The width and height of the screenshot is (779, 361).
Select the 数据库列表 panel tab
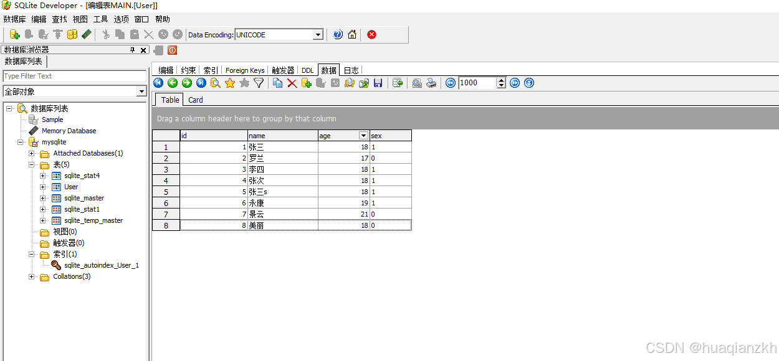tap(24, 61)
